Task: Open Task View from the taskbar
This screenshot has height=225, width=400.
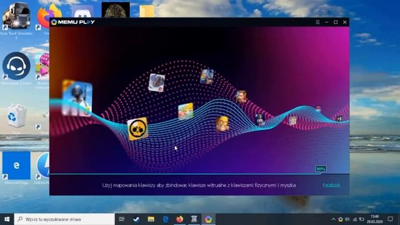Action: pyautogui.click(x=122, y=219)
